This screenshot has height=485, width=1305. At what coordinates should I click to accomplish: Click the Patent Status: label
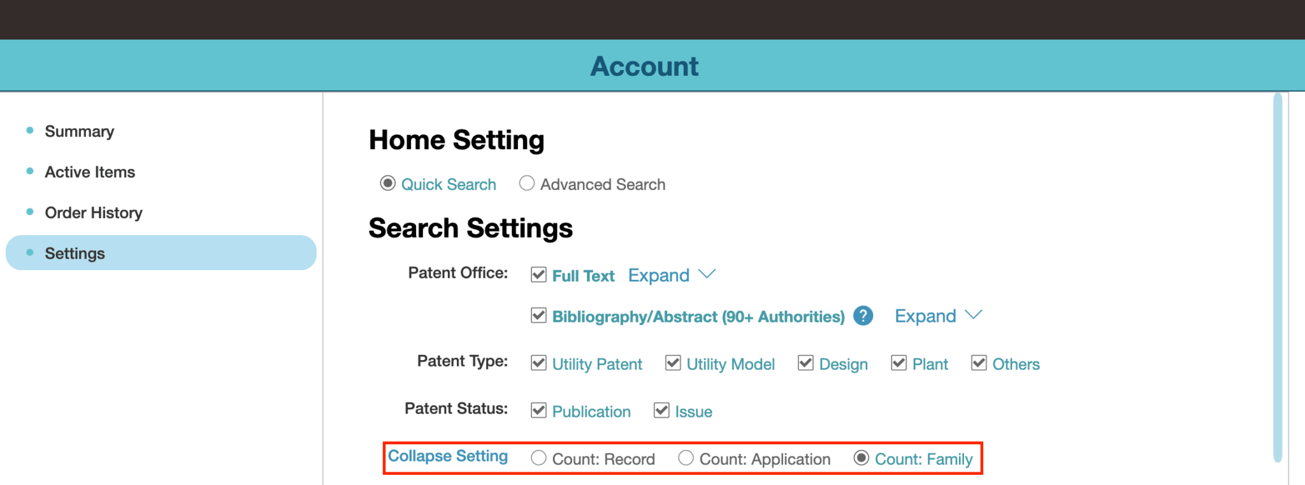[x=456, y=409]
